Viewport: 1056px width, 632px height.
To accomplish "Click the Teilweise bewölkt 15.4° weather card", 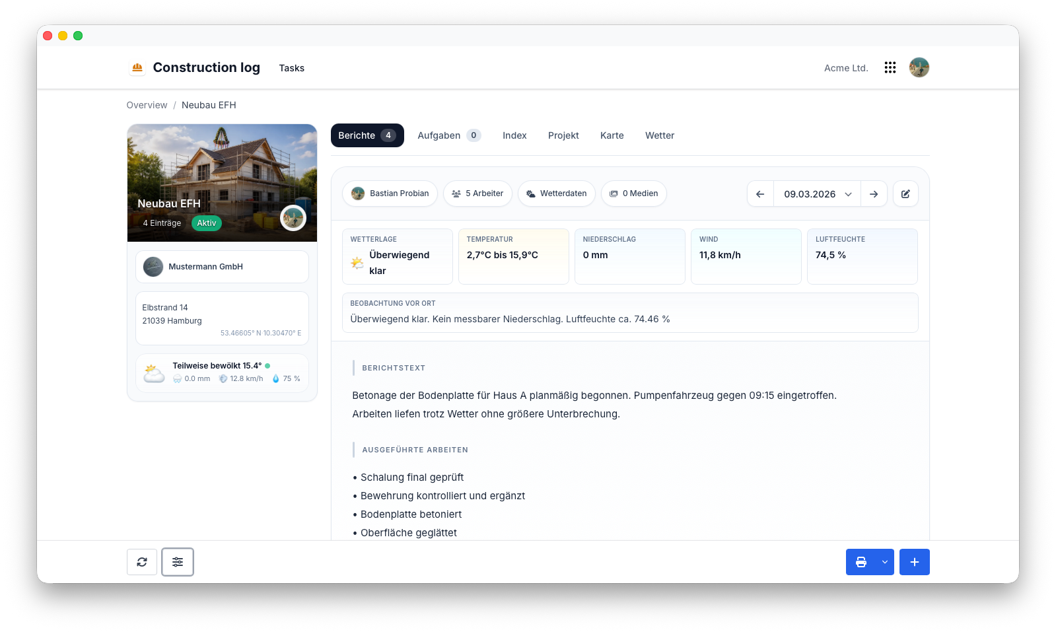I will tap(222, 373).
